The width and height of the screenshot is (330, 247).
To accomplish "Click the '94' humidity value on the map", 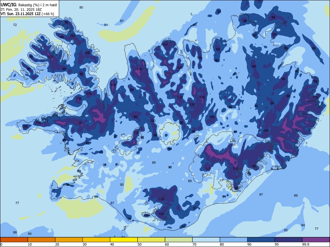I will pyautogui.click(x=129, y=219).
